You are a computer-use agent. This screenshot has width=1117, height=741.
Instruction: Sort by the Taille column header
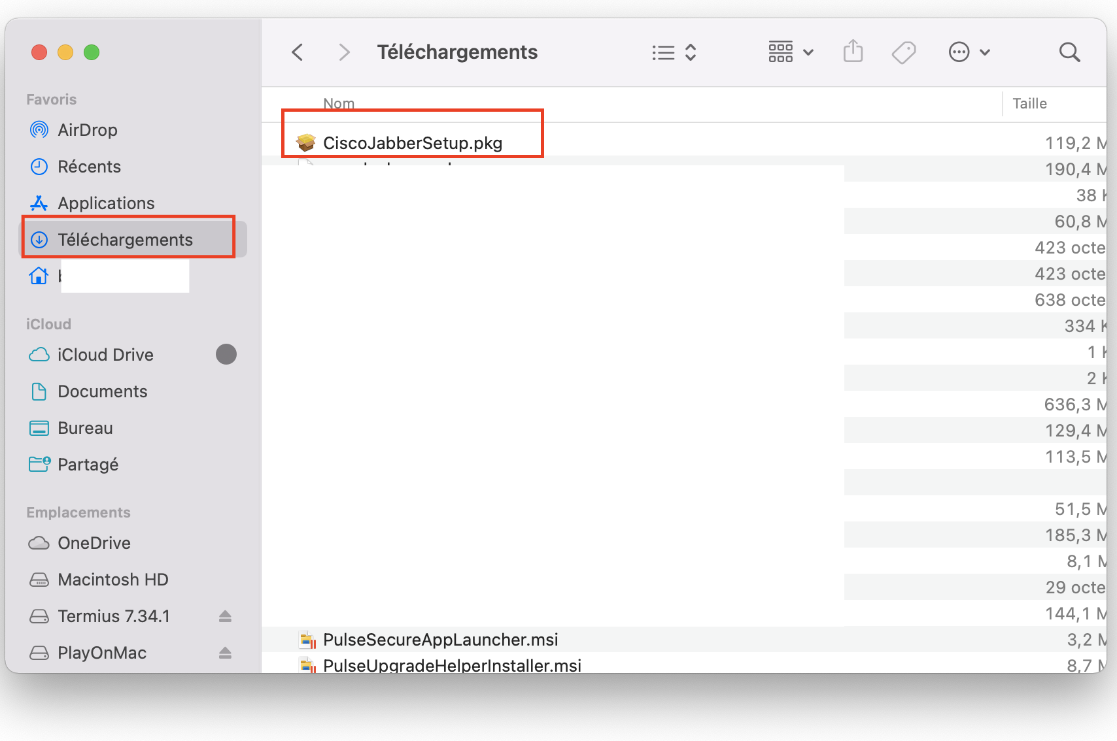click(x=1029, y=103)
